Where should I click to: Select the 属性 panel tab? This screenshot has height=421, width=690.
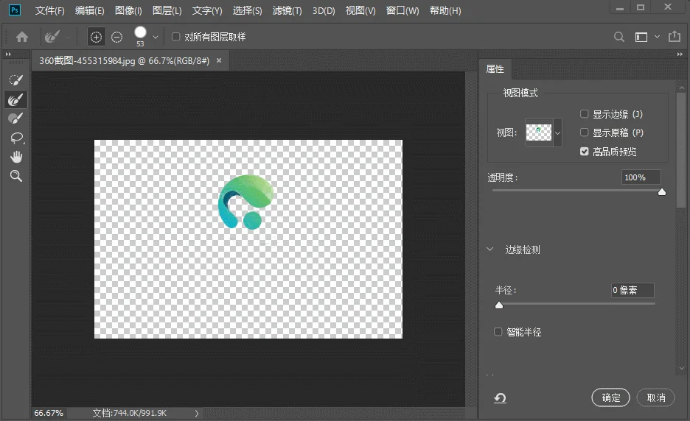tap(495, 69)
